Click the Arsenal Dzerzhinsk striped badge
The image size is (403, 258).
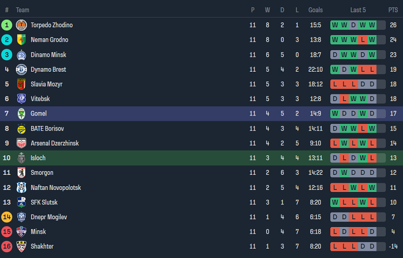point(21,143)
